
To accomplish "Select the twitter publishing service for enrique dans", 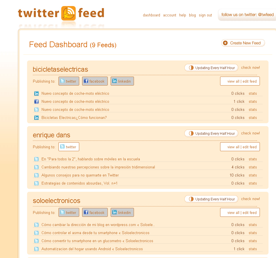I will click(69, 147).
